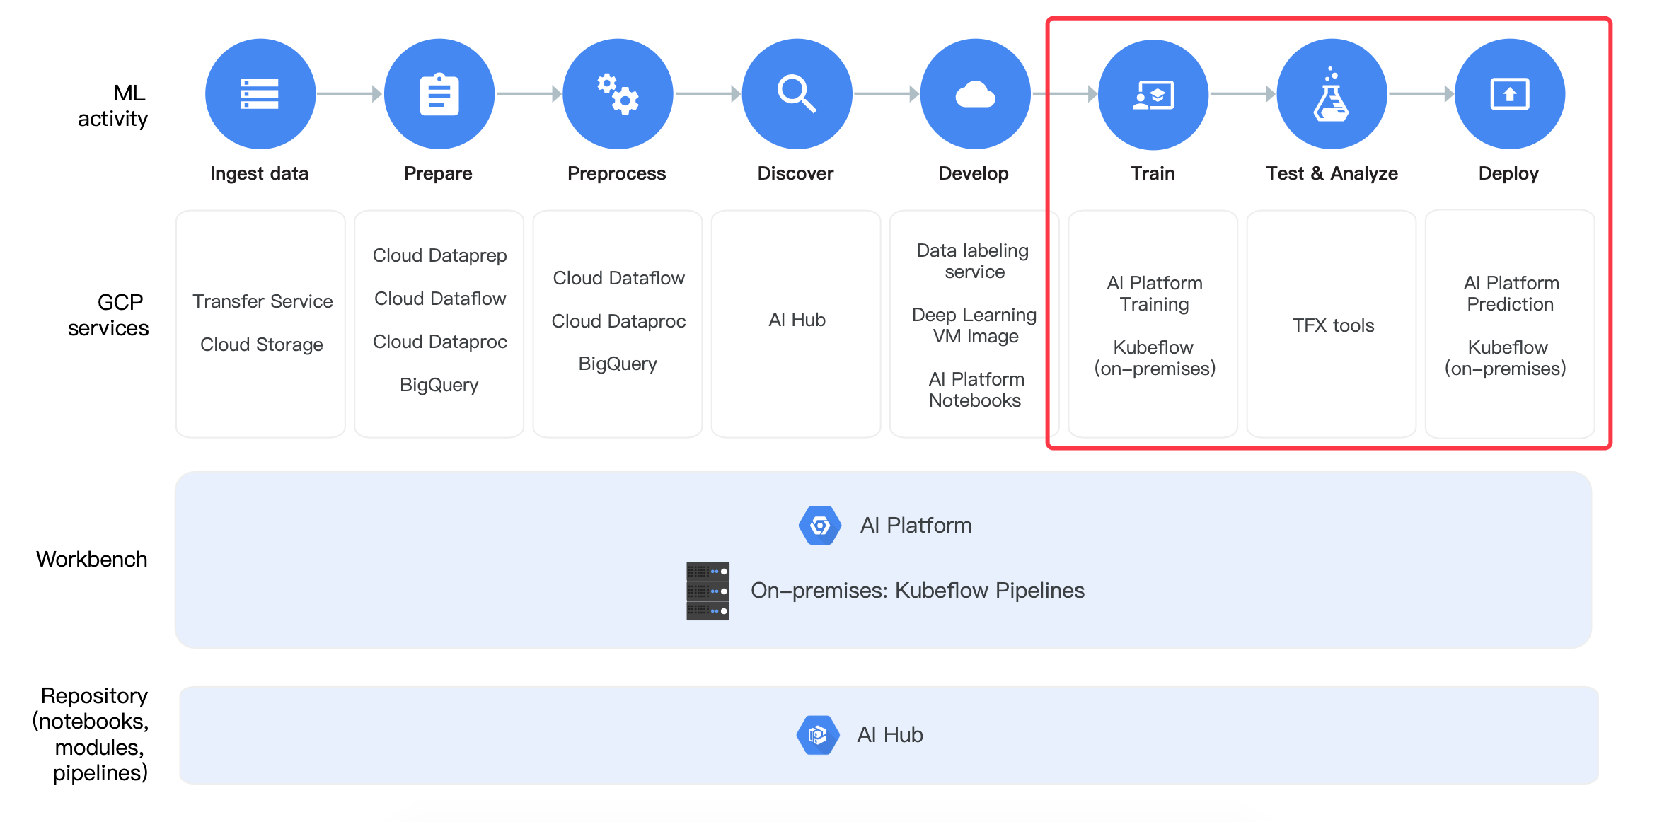Click the Ingest data list icon
Image resolution: width=1674 pixels, height=822 pixels.
[x=260, y=94]
